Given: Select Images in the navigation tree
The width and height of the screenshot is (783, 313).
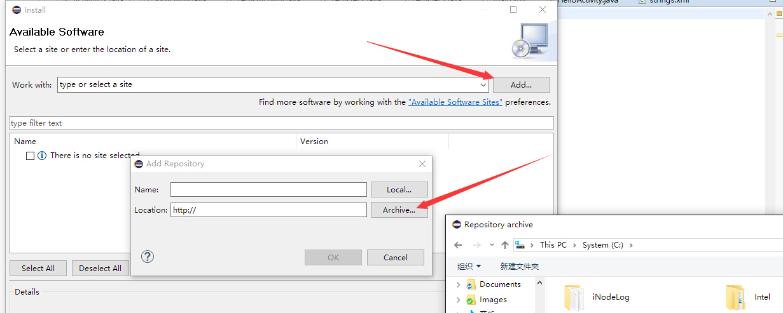Looking at the screenshot, I should pos(493,300).
